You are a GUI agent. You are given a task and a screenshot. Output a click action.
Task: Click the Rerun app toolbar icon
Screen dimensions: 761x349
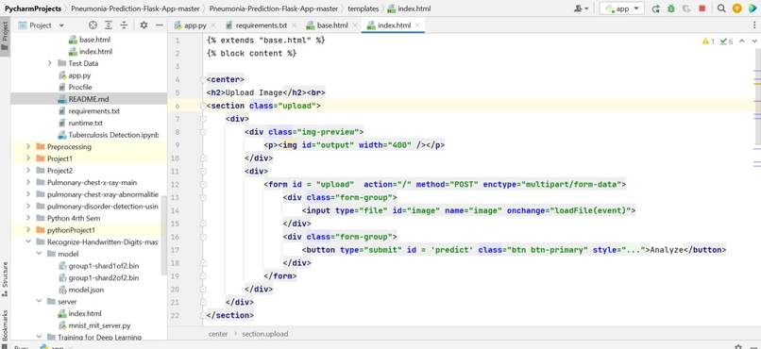coord(655,8)
